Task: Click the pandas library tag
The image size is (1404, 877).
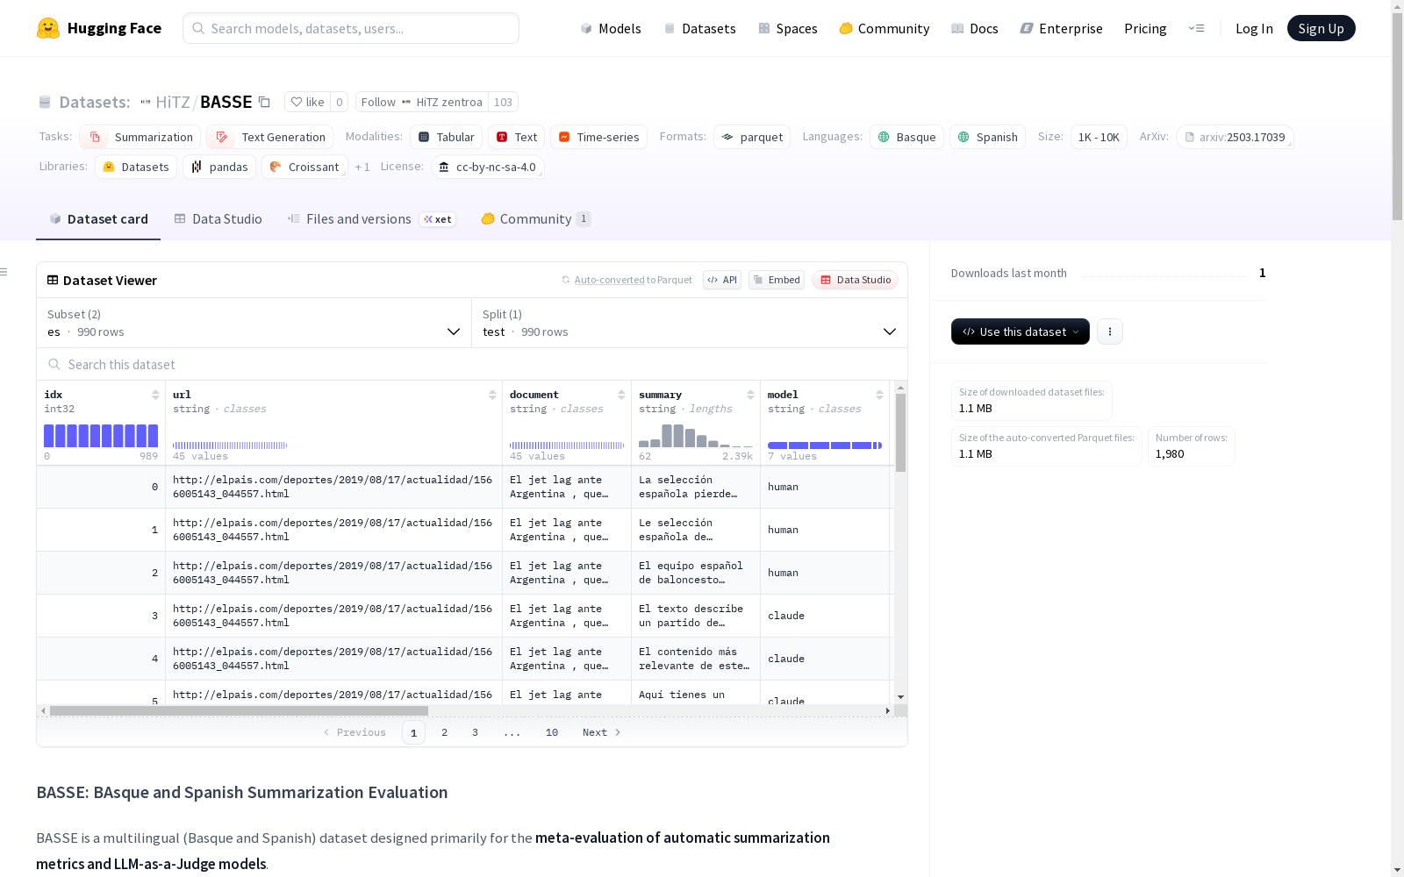Action: (x=219, y=167)
